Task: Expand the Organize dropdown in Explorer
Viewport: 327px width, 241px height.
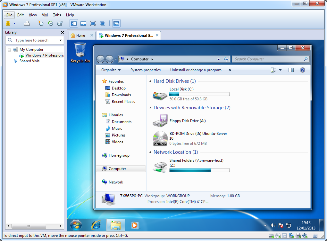Action: coord(111,70)
